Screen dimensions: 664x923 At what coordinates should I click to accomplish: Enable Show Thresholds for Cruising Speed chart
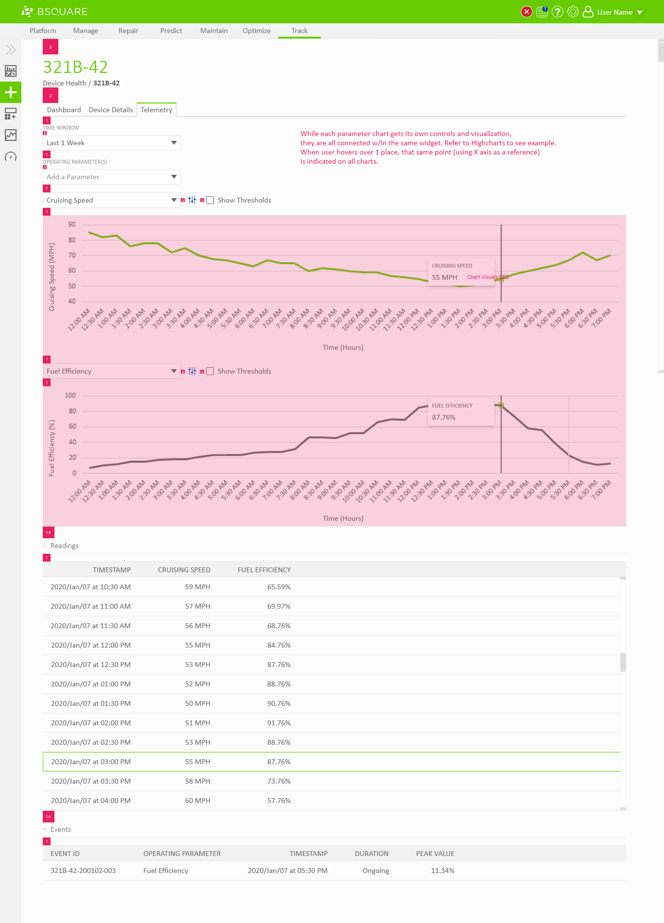tap(210, 200)
